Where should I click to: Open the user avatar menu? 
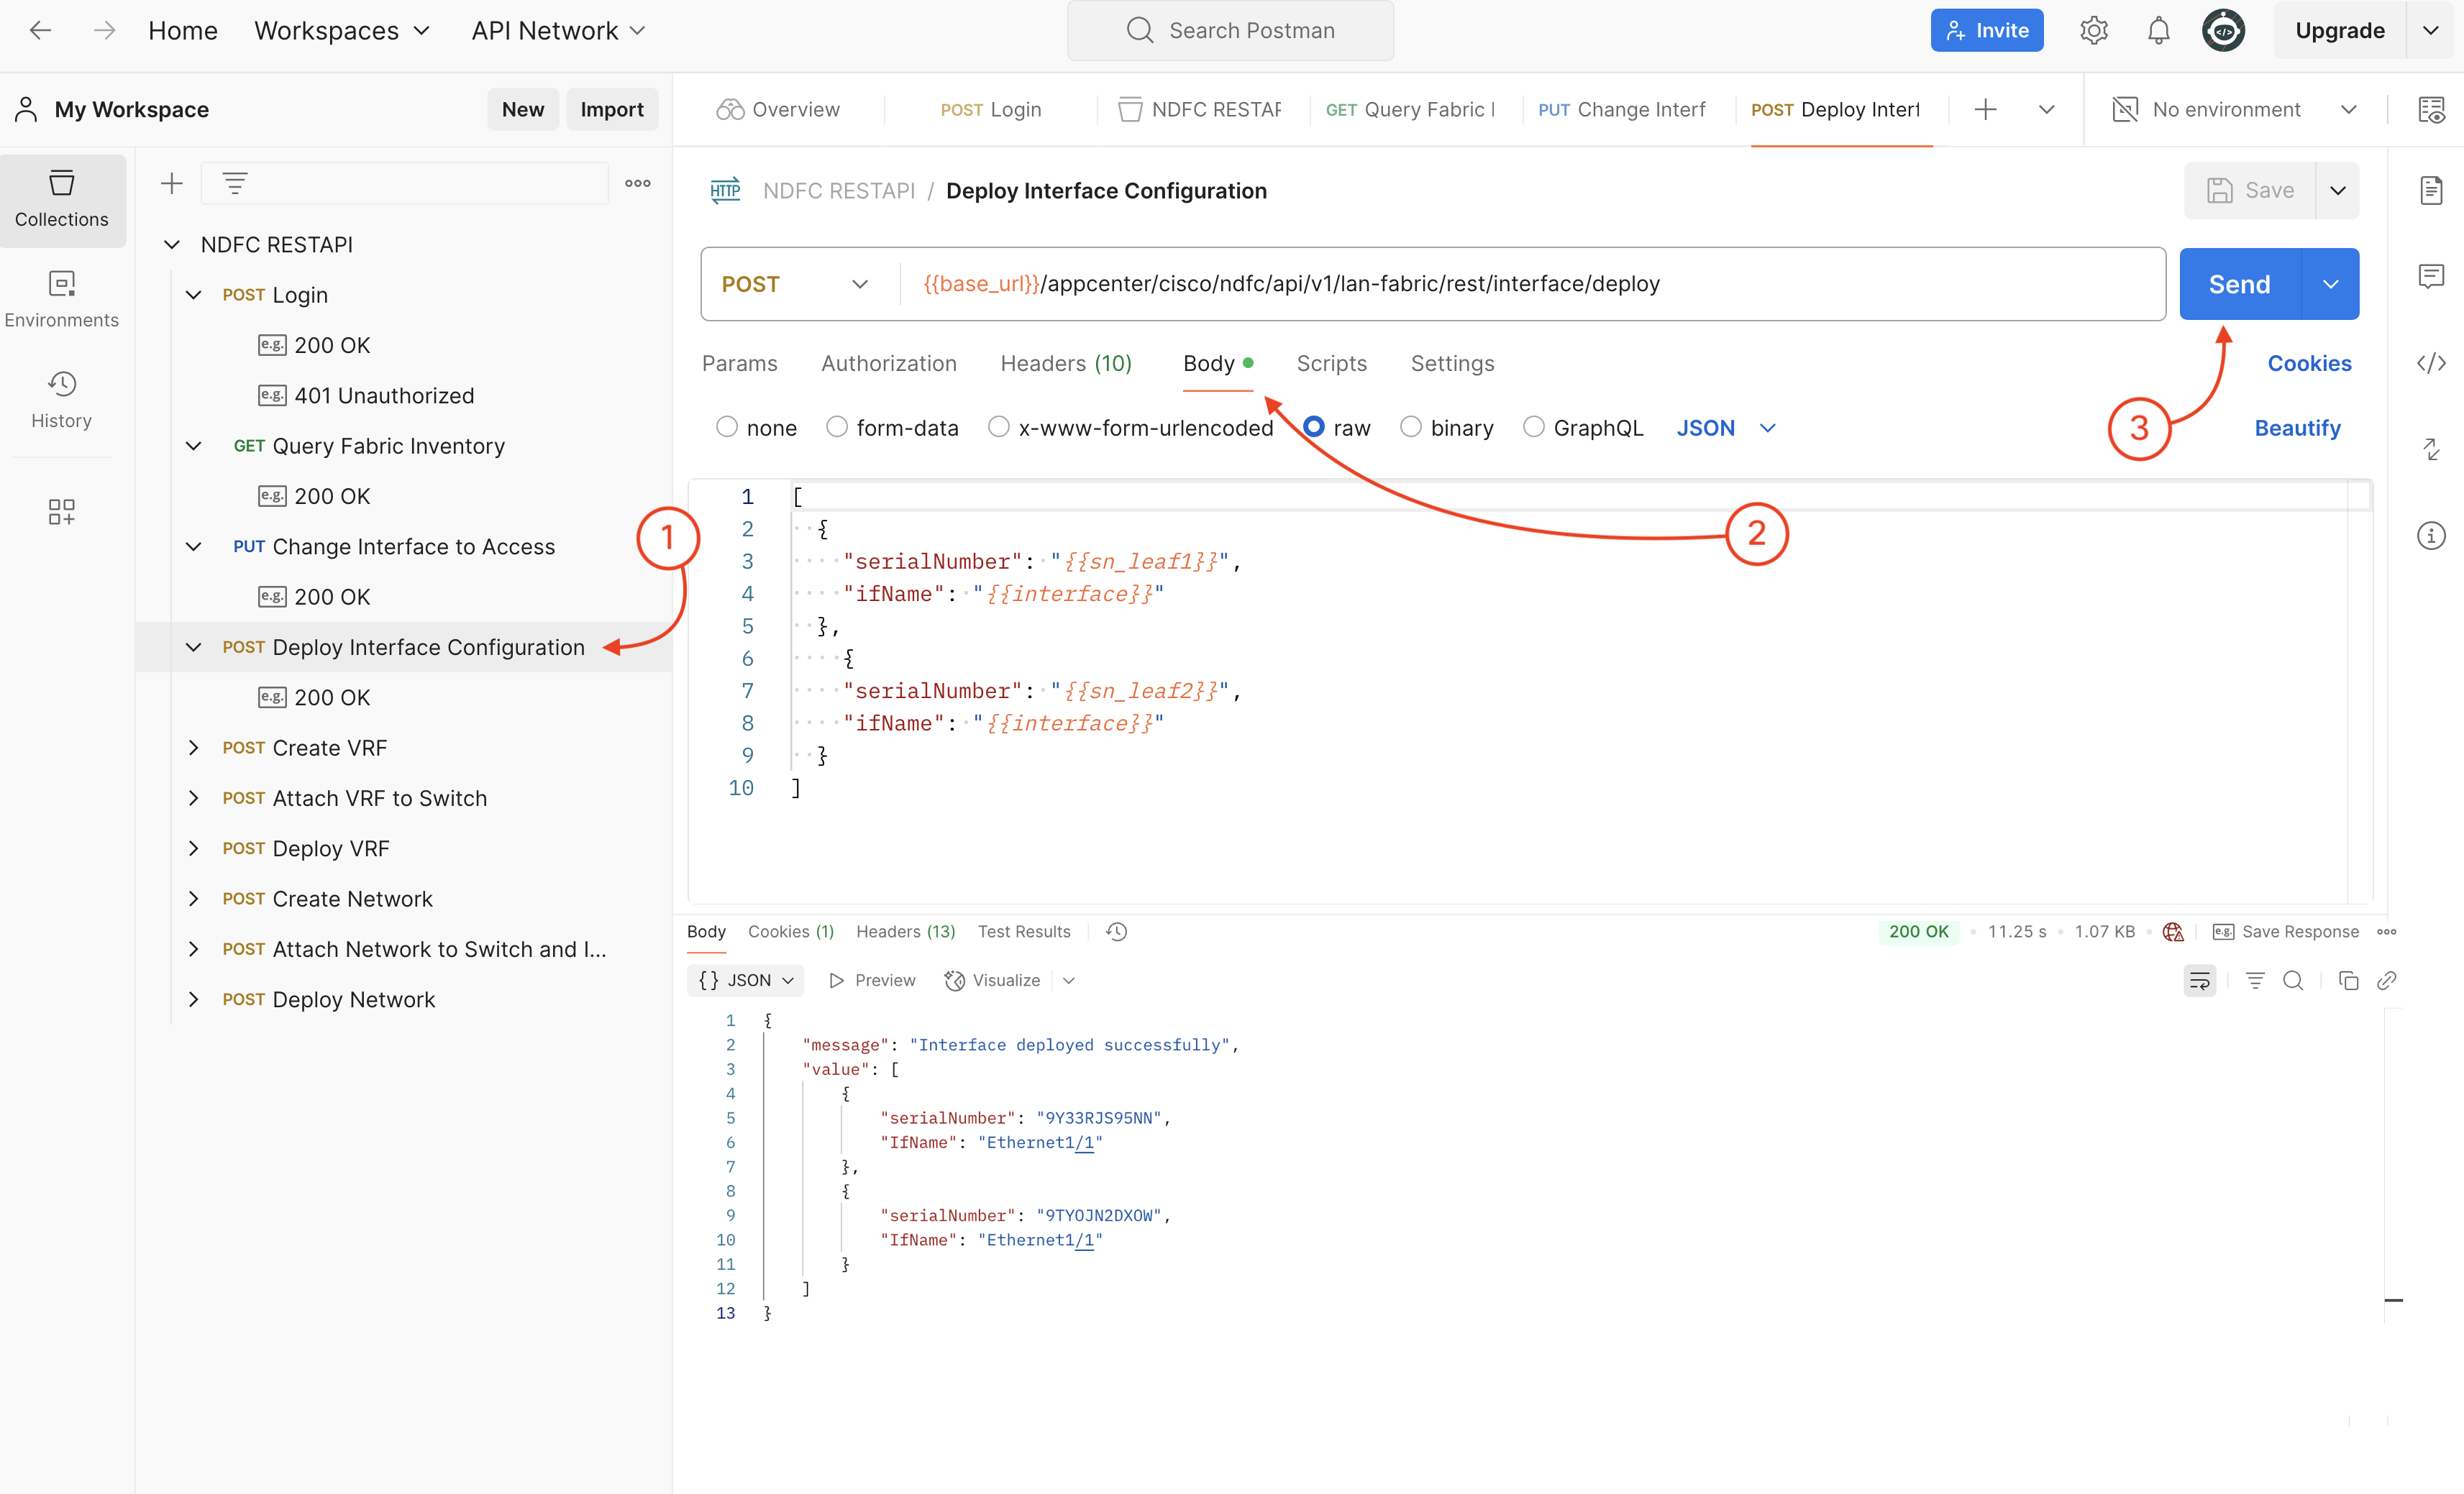pos(2223,31)
